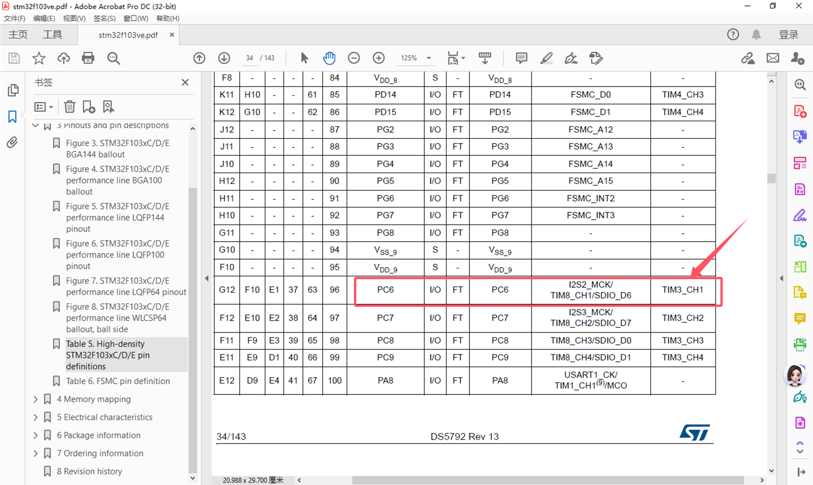This screenshot has height=485, width=813.
Task: Click the print file icon
Action: click(x=88, y=58)
